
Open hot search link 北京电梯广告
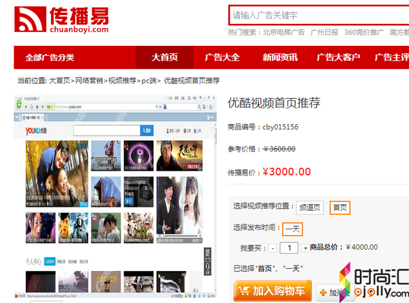click(x=284, y=32)
